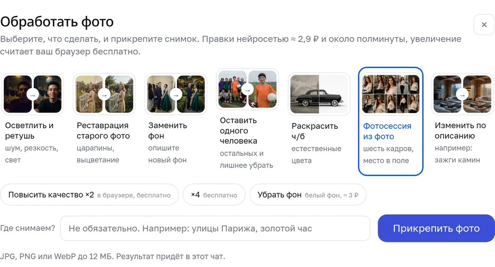Click the JPG, PNG или WebP size note
The image size is (495, 267).
(x=112, y=256)
